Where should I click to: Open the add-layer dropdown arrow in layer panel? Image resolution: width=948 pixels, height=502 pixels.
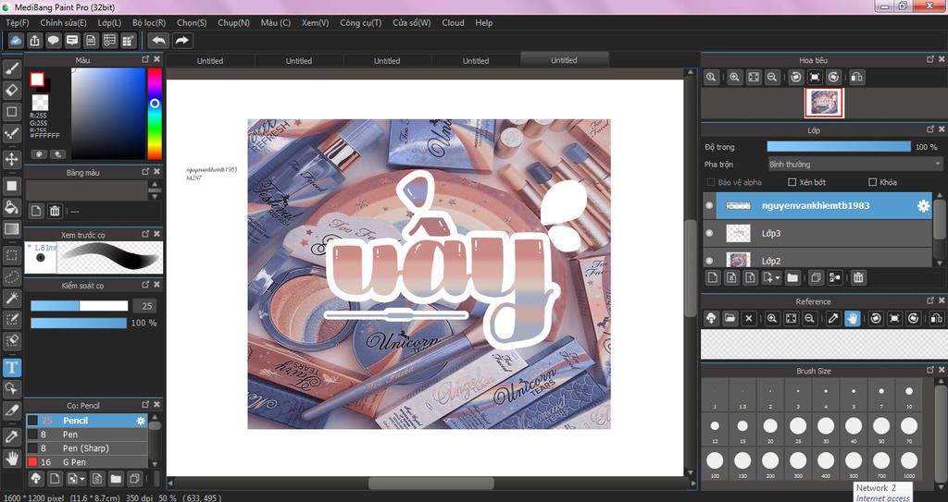point(778,278)
